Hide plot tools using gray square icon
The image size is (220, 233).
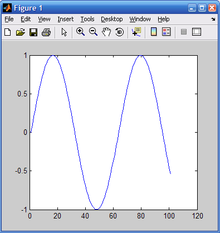(184, 32)
